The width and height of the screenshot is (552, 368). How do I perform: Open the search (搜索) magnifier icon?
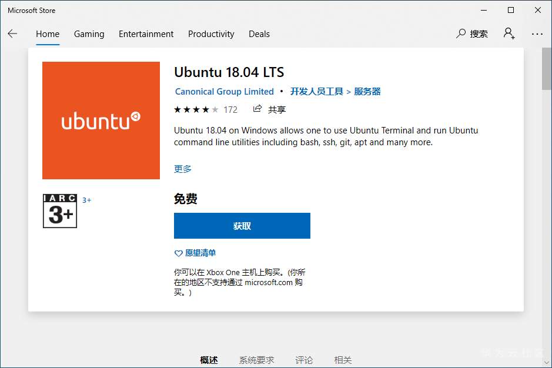(x=461, y=34)
